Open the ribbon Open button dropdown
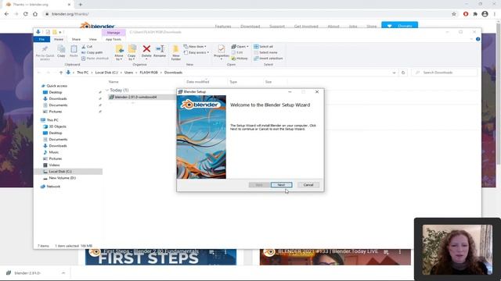Screen dimensions: 501x281 coord(240,47)
